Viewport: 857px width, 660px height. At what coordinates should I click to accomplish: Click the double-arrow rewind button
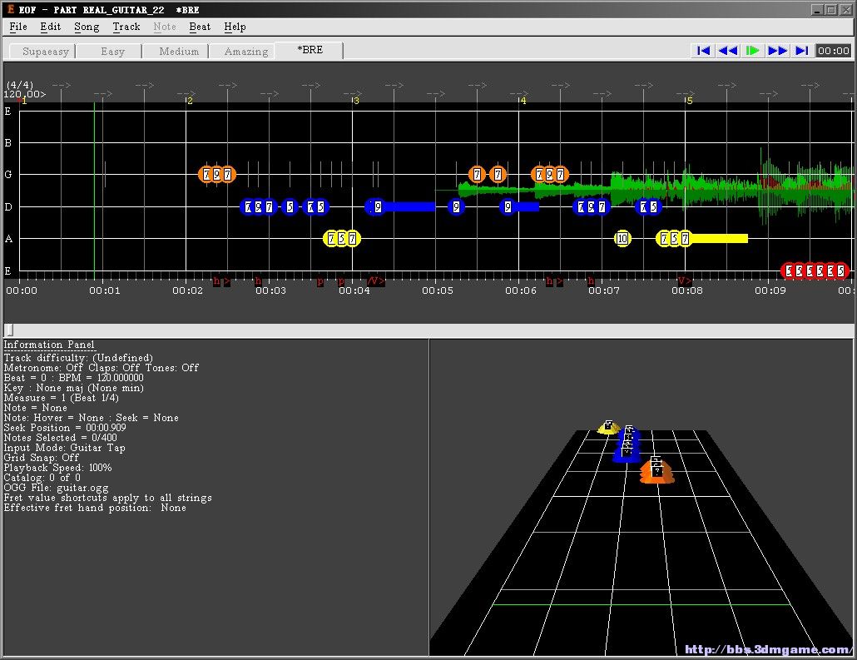pos(728,51)
